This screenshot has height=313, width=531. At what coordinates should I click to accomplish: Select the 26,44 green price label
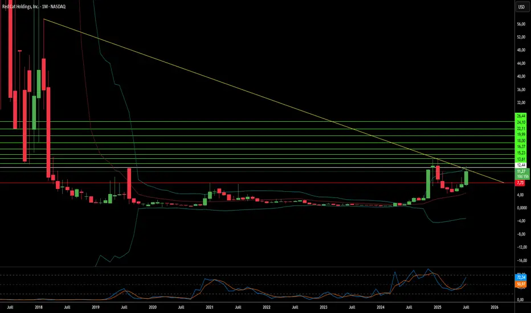point(520,116)
